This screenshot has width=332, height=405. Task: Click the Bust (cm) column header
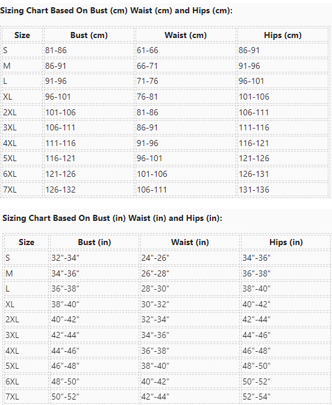(x=89, y=35)
